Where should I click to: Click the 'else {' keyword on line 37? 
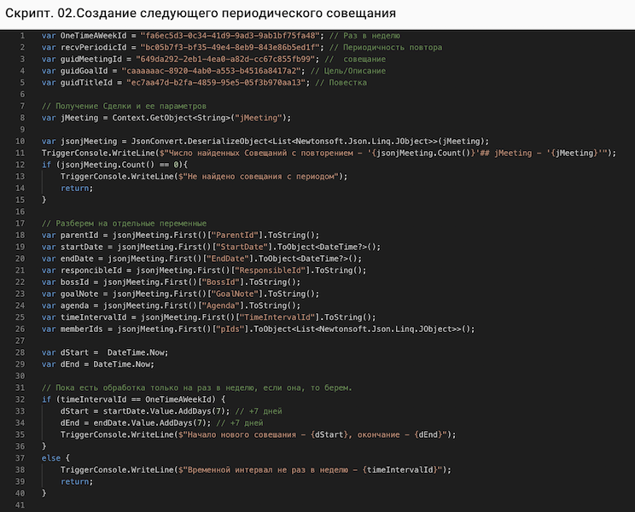(55, 458)
